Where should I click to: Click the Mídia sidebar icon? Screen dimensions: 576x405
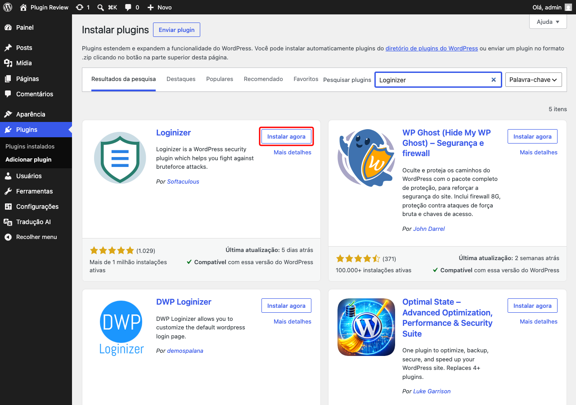pyautogui.click(x=8, y=63)
